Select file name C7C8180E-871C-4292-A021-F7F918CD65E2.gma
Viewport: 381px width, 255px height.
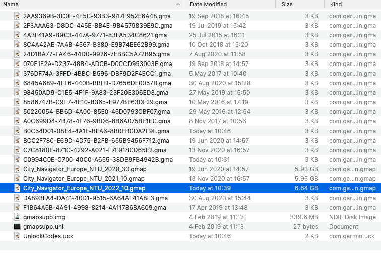(95, 150)
